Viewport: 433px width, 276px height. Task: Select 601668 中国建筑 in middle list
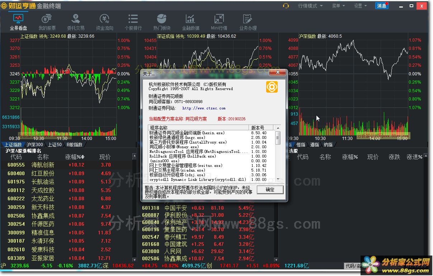click(x=206, y=244)
